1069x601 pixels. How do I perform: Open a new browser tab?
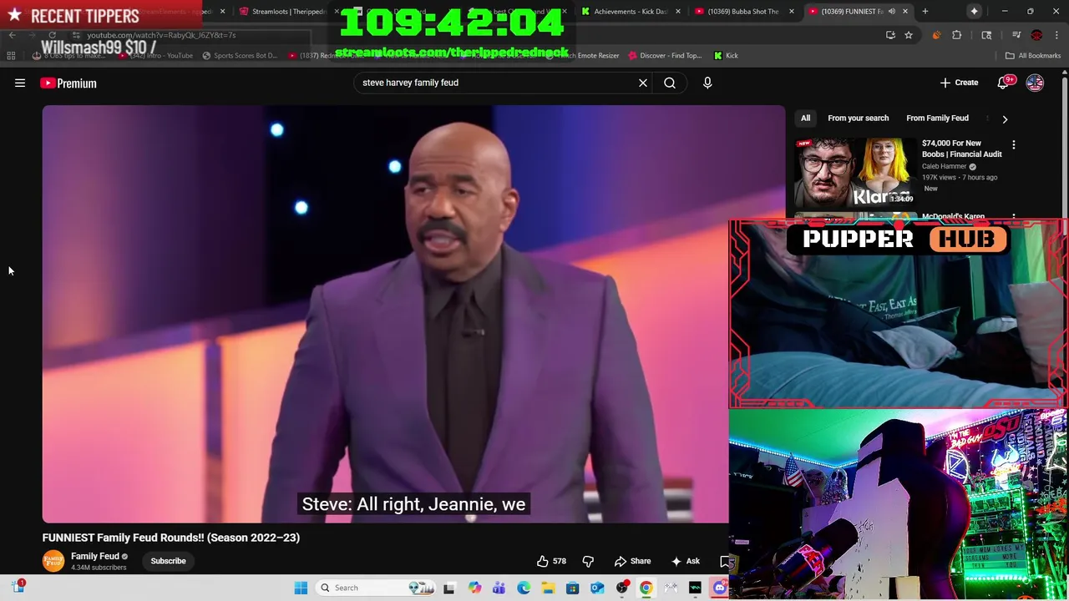pyautogui.click(x=925, y=11)
